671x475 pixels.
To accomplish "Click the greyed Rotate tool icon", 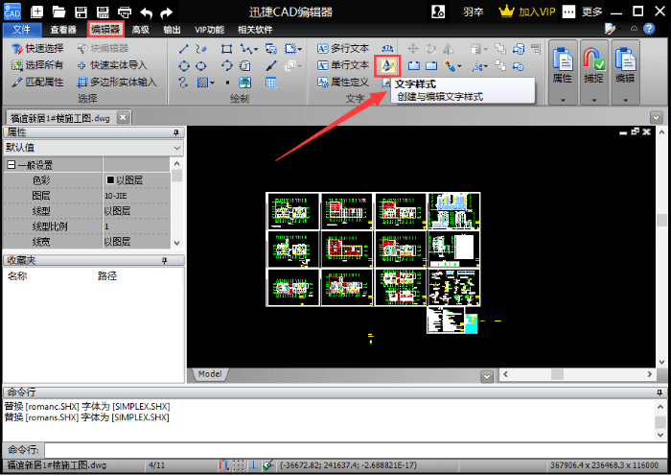I will coord(430,48).
